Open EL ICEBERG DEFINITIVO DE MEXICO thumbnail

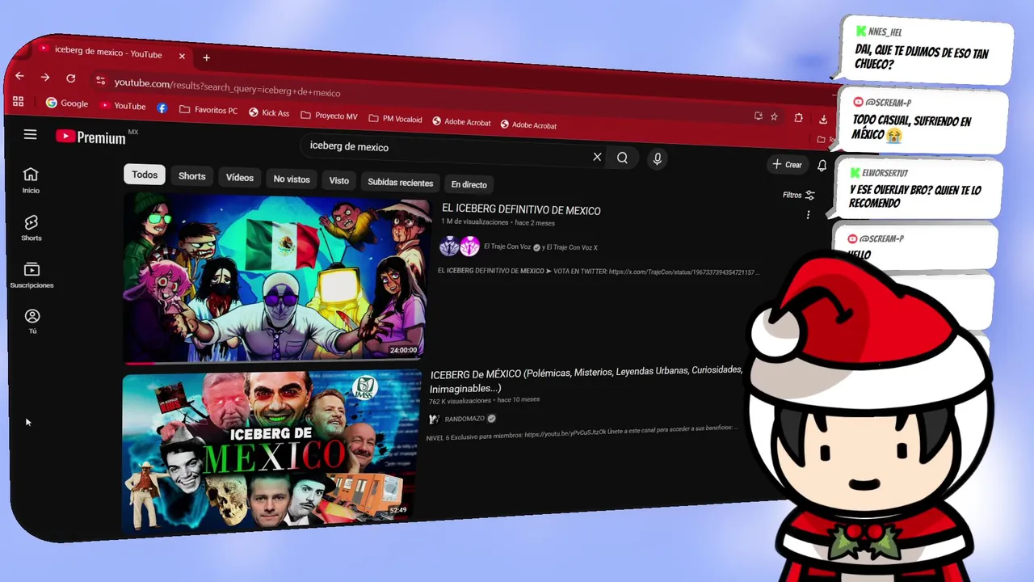275,278
